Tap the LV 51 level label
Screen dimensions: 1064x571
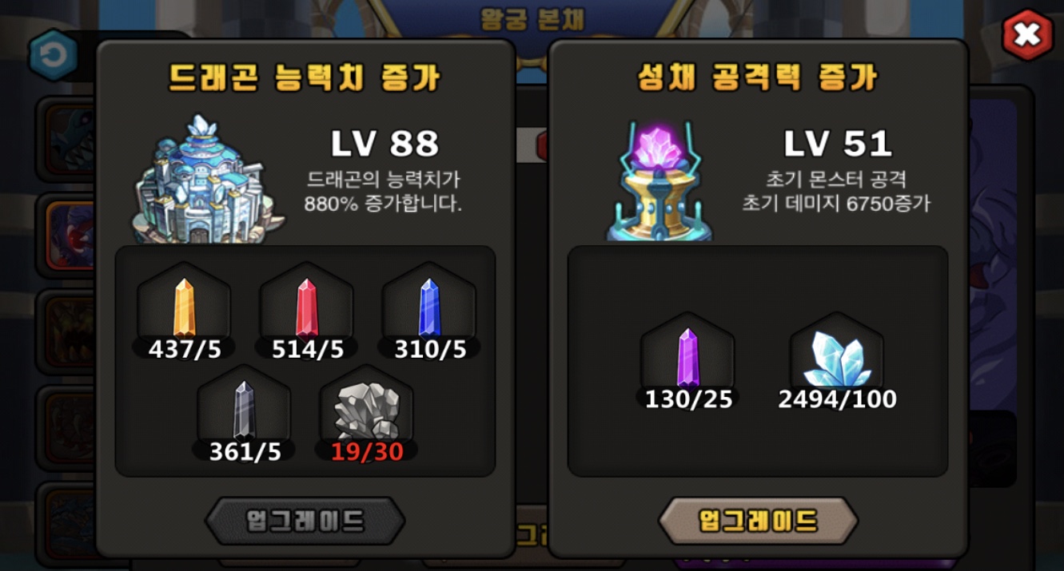pos(837,144)
